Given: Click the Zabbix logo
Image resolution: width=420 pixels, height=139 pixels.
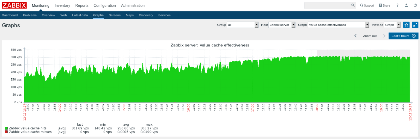Looking at the screenshot, I should pyautogui.click(x=14, y=5).
